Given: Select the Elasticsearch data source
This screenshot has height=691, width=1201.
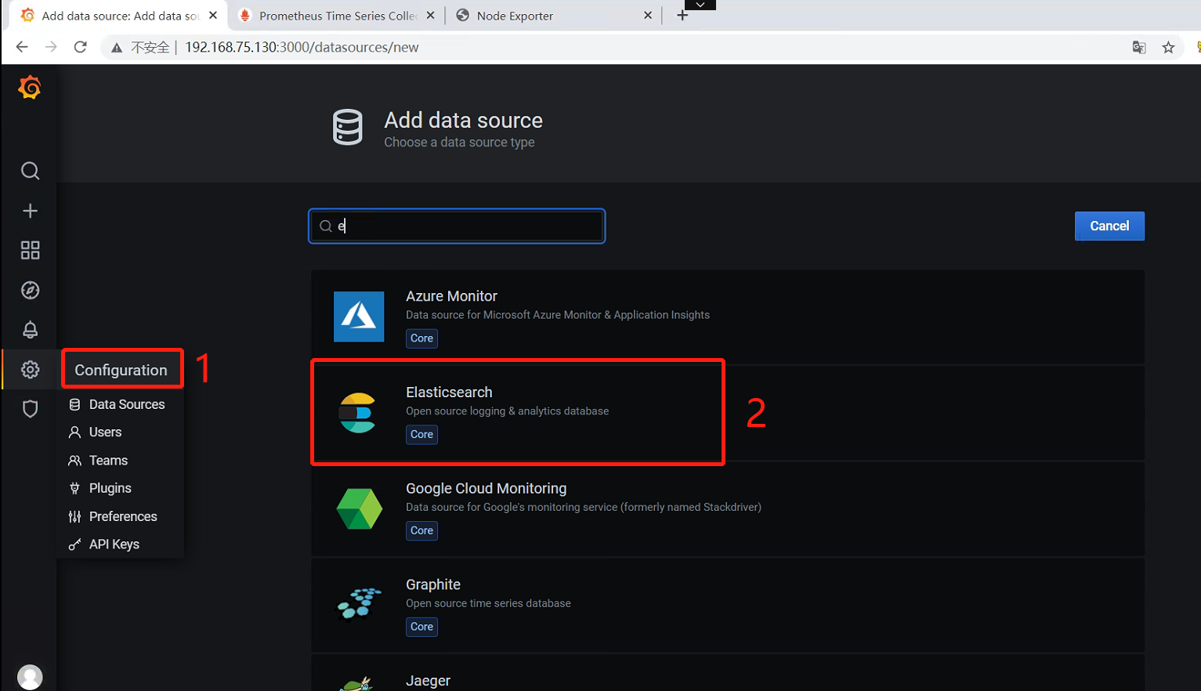Looking at the screenshot, I should point(517,412).
